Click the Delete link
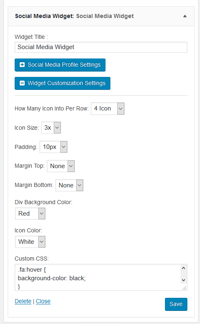Image resolution: width=200 pixels, height=324 pixels. (23, 301)
